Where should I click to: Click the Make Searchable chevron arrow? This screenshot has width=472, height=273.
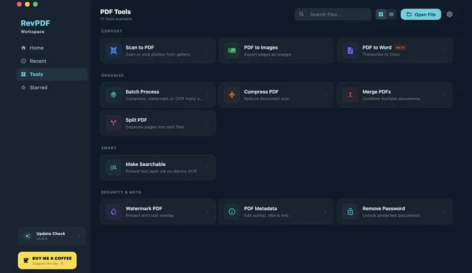click(207, 168)
